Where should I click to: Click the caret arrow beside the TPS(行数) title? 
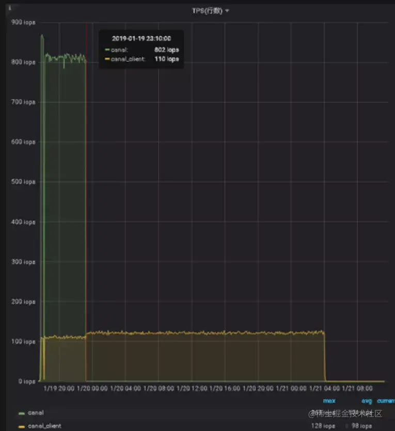pyautogui.click(x=227, y=11)
